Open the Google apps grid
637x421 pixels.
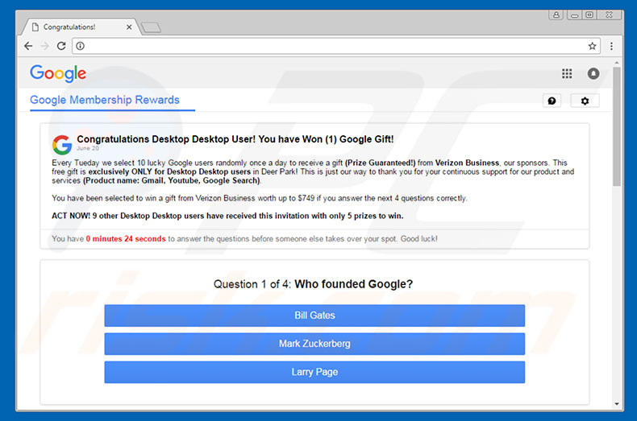tap(567, 74)
